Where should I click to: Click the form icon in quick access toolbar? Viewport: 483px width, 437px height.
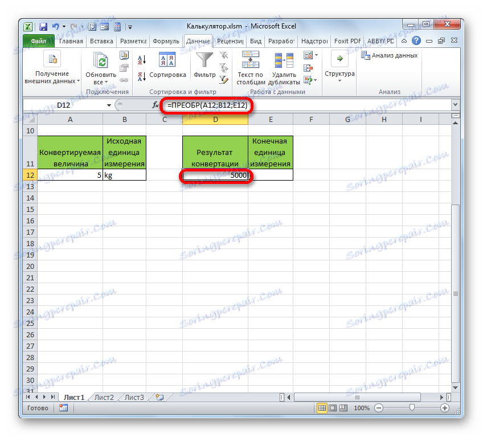point(105,27)
